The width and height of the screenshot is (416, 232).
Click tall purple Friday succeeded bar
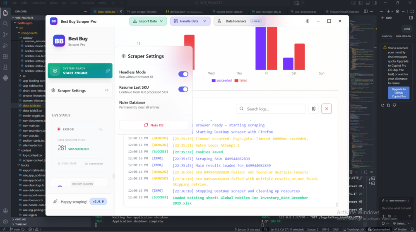(x=260, y=48)
